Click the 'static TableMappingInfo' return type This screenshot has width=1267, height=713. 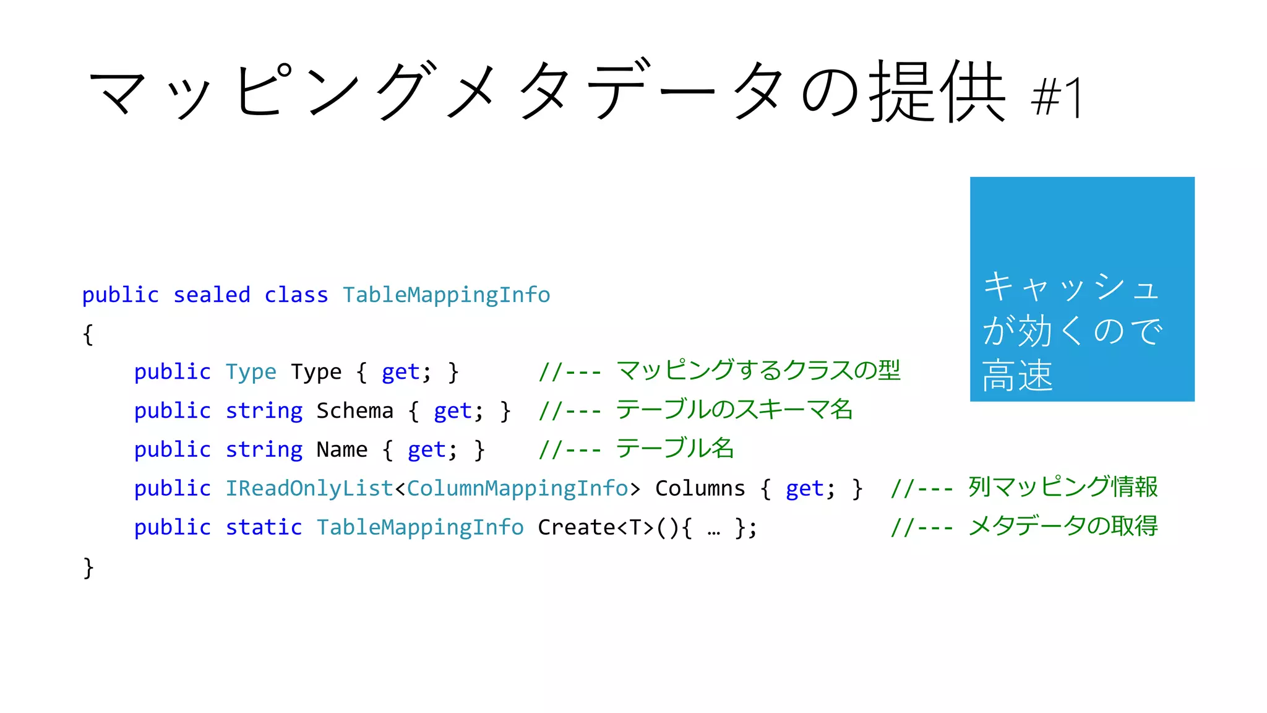374,527
